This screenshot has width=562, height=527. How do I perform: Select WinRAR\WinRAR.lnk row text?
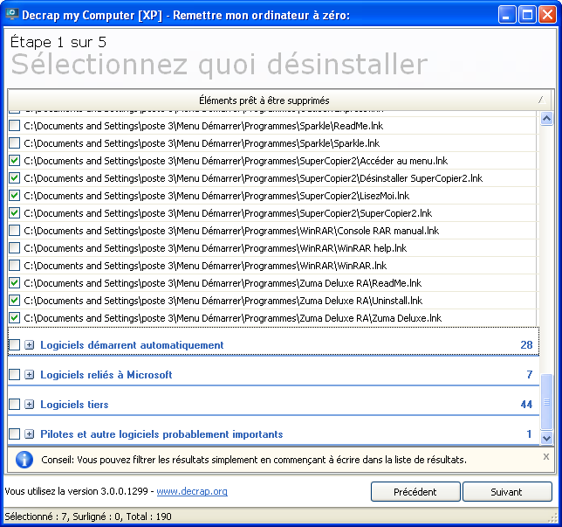coord(205,266)
